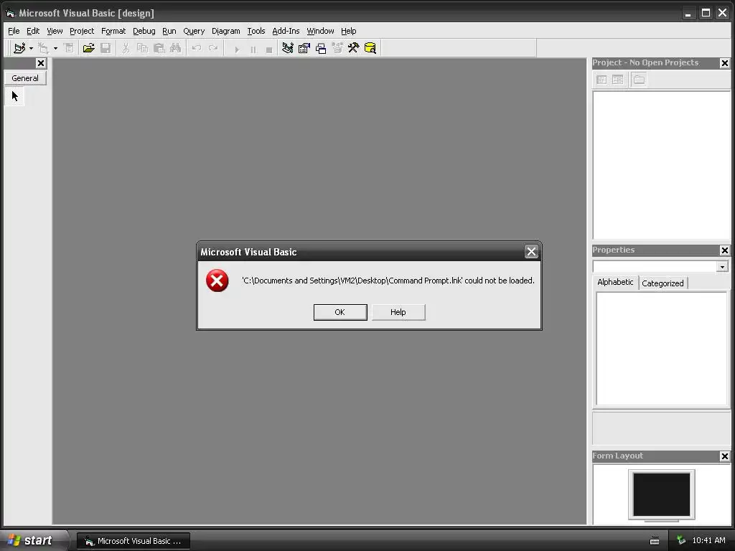The width and height of the screenshot is (735, 551).
Task: Open the Add Form dropdown arrow
Action: pos(55,48)
